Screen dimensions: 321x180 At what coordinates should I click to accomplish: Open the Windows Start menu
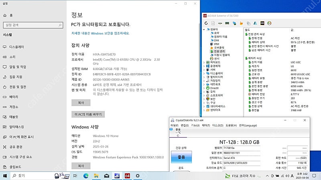5,176
